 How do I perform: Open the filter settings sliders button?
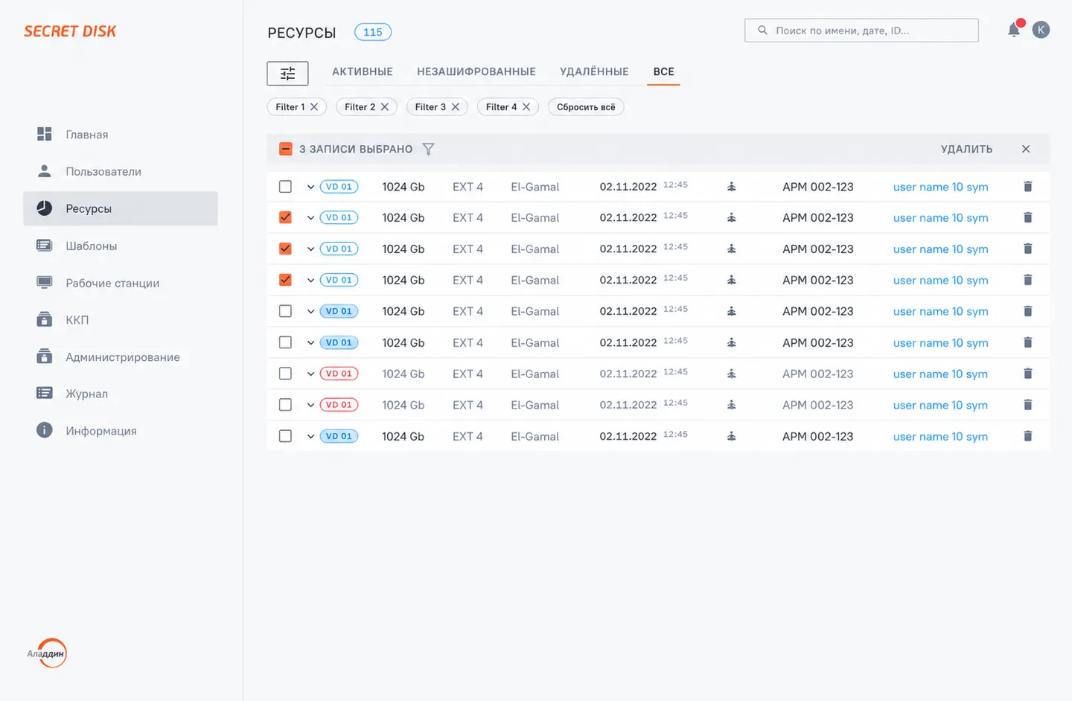(x=287, y=73)
